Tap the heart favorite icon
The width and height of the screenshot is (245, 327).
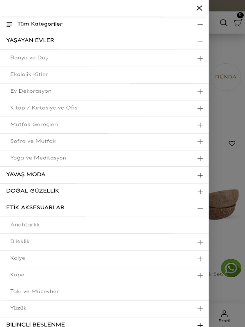(232, 143)
